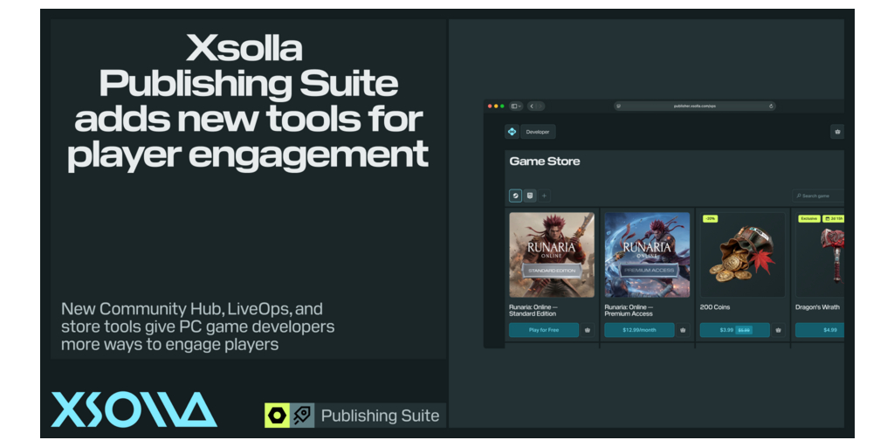Click the 'Runaria: Online — Standard Edition' title
Viewport: 894px width, 447px height.
(533, 310)
